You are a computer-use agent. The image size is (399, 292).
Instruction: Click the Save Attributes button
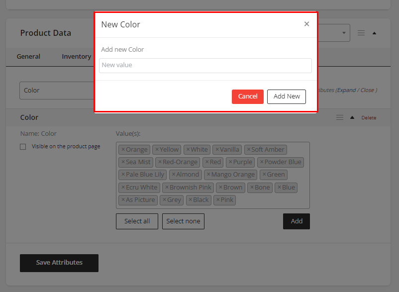pos(59,263)
